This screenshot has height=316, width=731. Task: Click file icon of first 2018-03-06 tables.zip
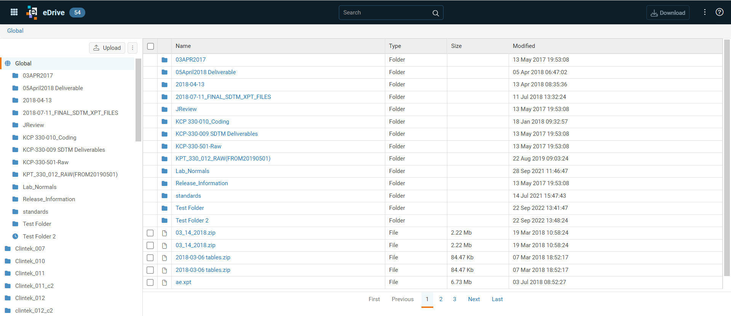[x=164, y=258]
